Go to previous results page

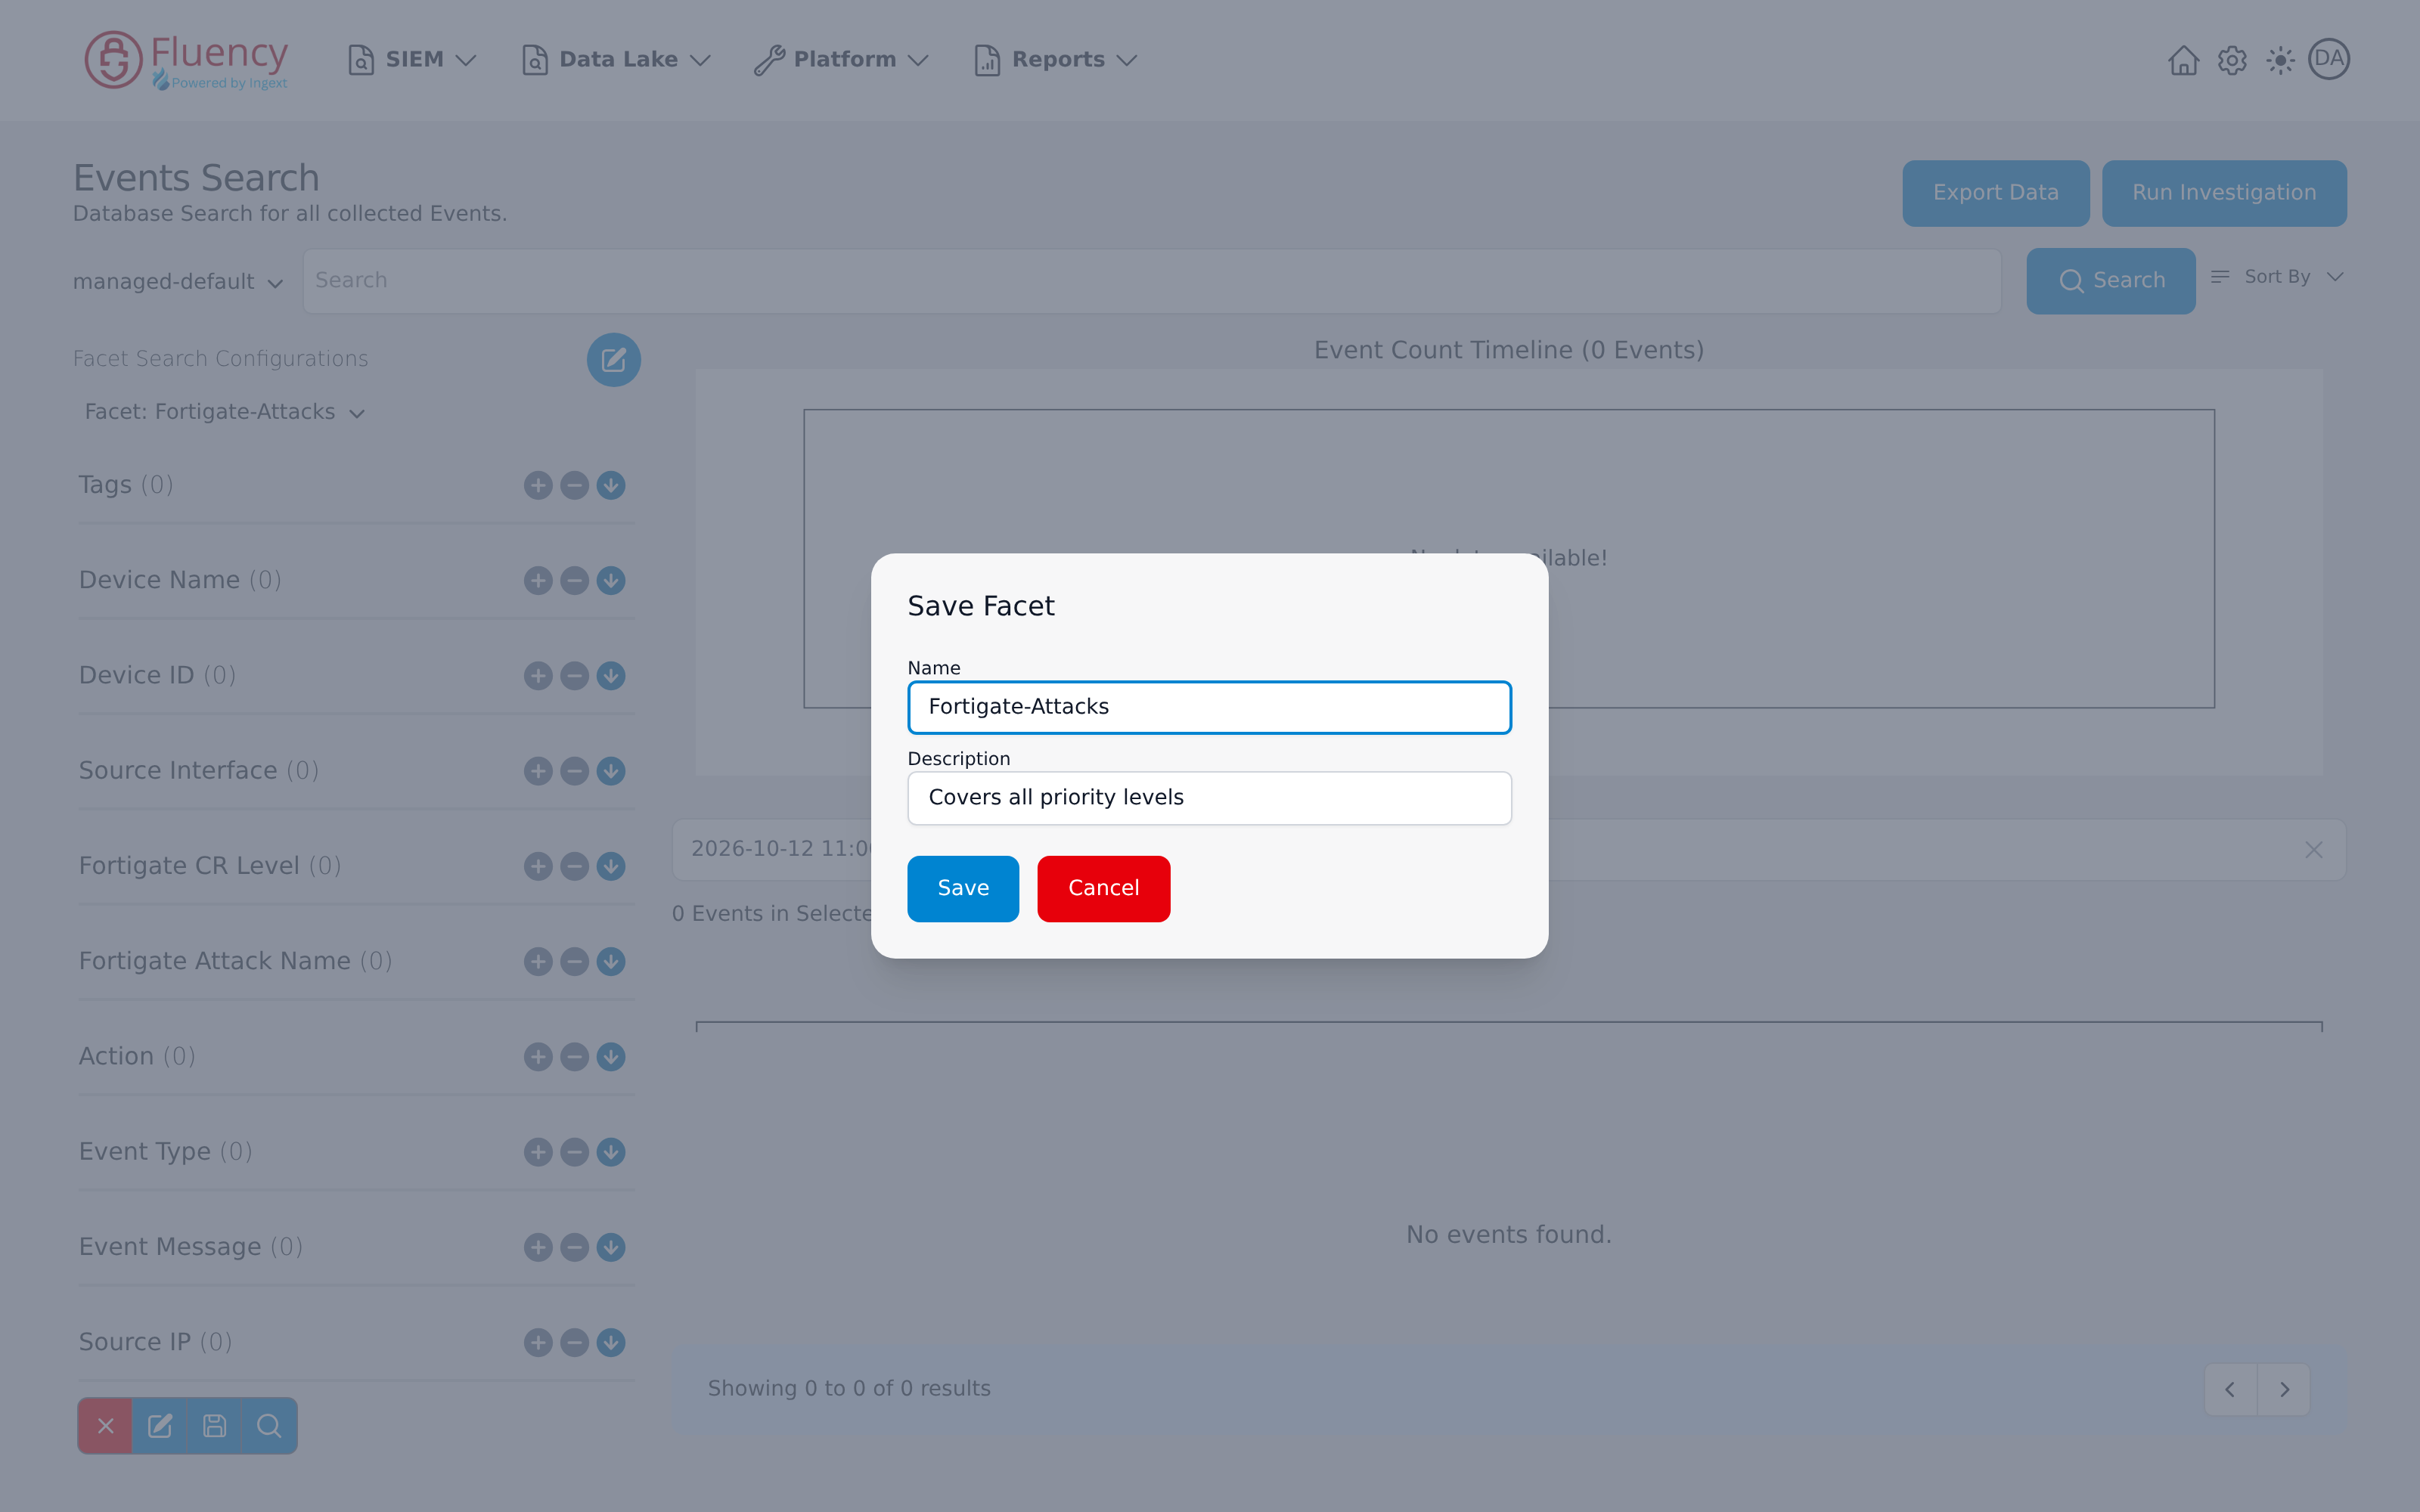tap(2230, 1389)
